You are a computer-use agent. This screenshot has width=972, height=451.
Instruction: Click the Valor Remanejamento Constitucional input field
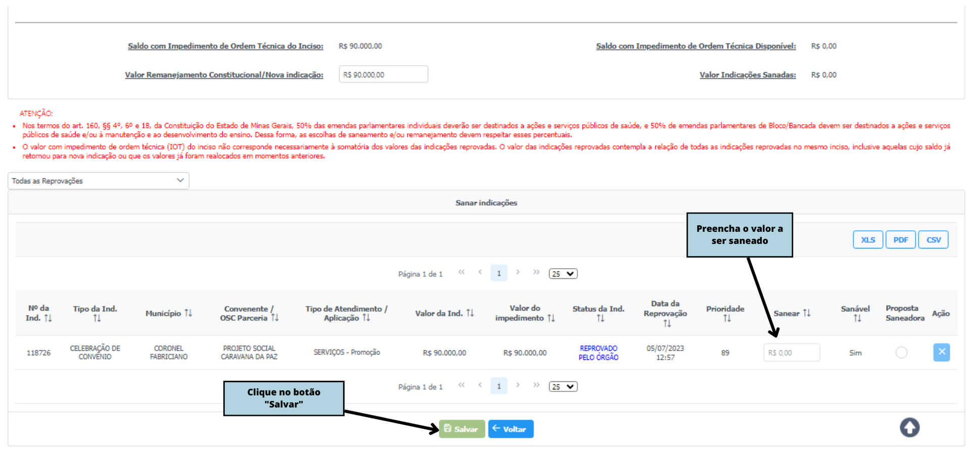[x=383, y=74]
